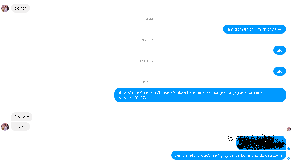Click the second 'alo' message bubble

(280, 71)
